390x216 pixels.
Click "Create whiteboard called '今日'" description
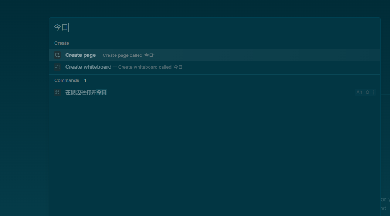(x=151, y=67)
